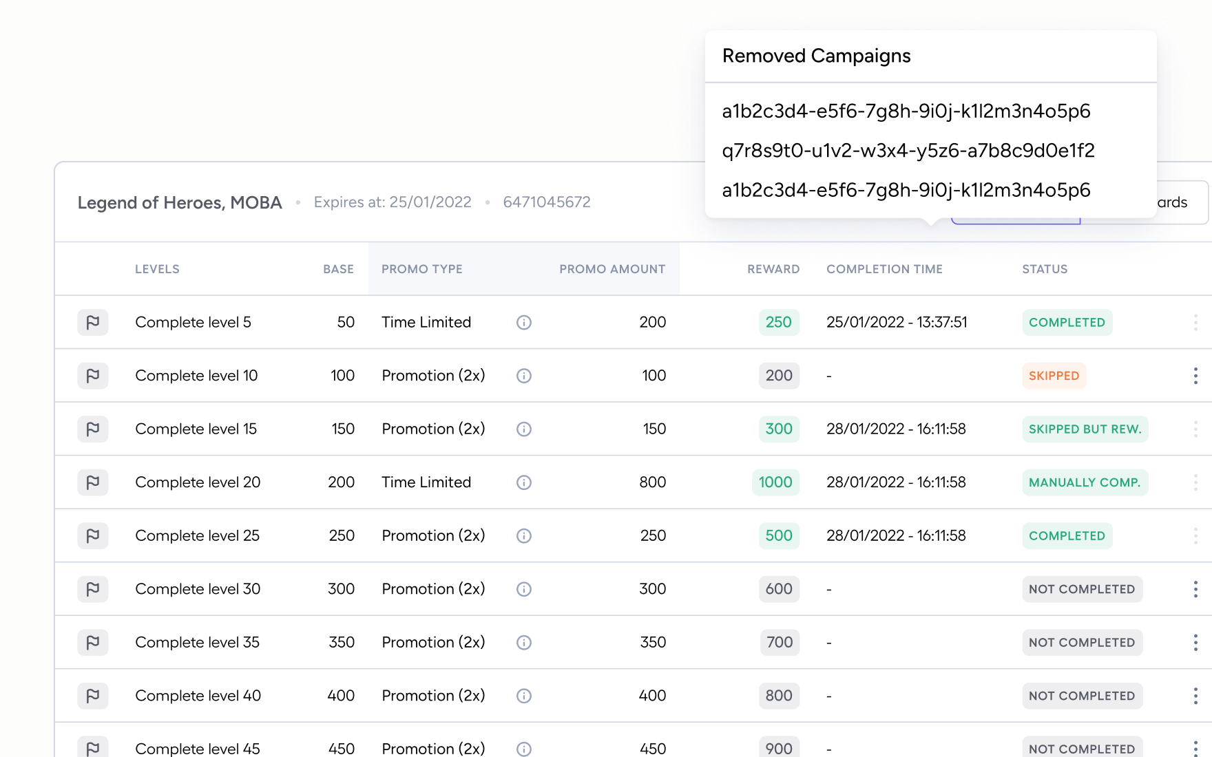Screen dimensions: 1212x757
Task: Click the LEVELS column header
Action: [157, 269]
